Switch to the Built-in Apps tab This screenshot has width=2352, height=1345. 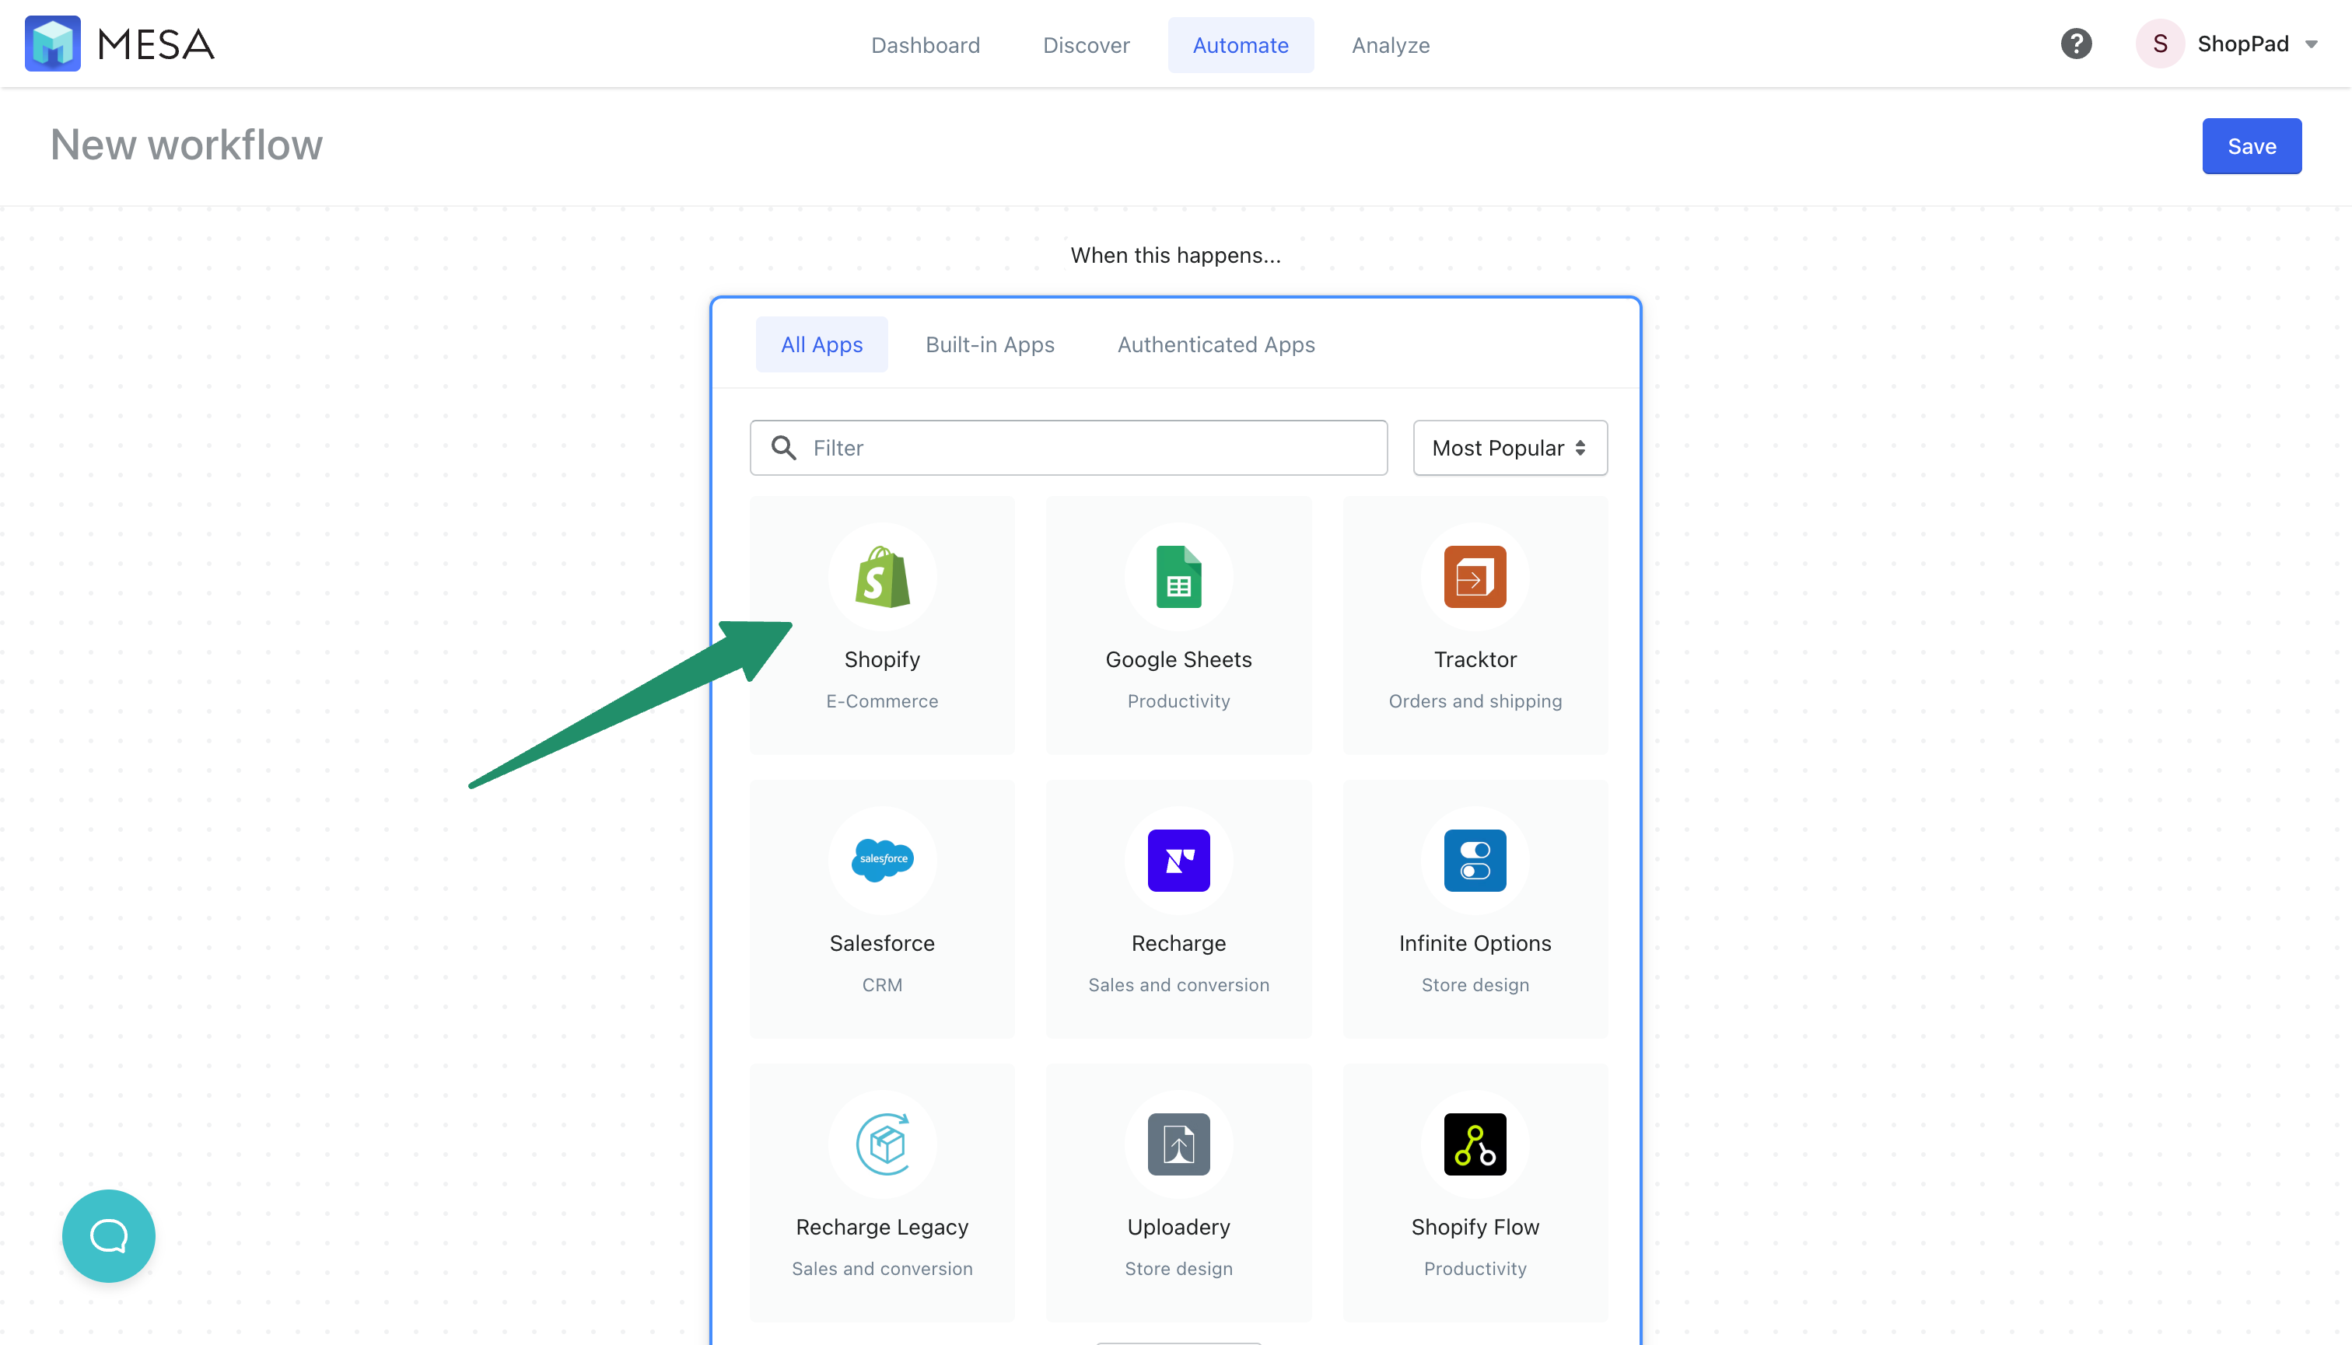coord(990,344)
